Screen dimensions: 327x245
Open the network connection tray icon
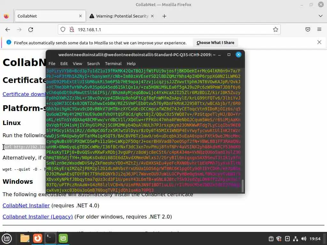[295, 239]
